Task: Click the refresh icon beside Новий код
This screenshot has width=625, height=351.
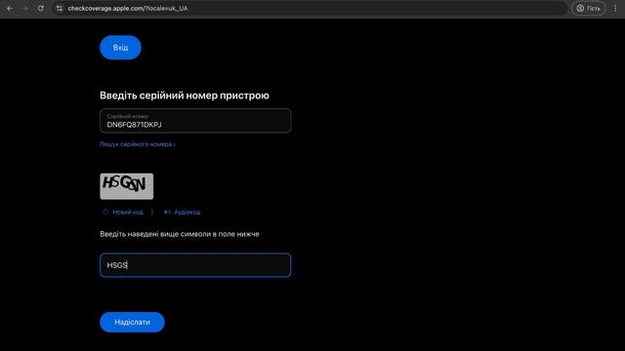Action: coord(105,213)
